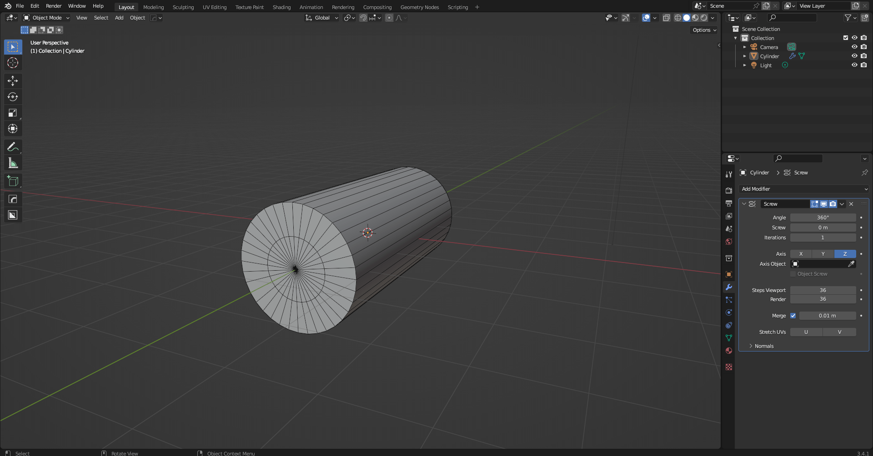873x456 pixels.
Task: Open the Modifier Properties wrench tab
Action: pos(729,287)
